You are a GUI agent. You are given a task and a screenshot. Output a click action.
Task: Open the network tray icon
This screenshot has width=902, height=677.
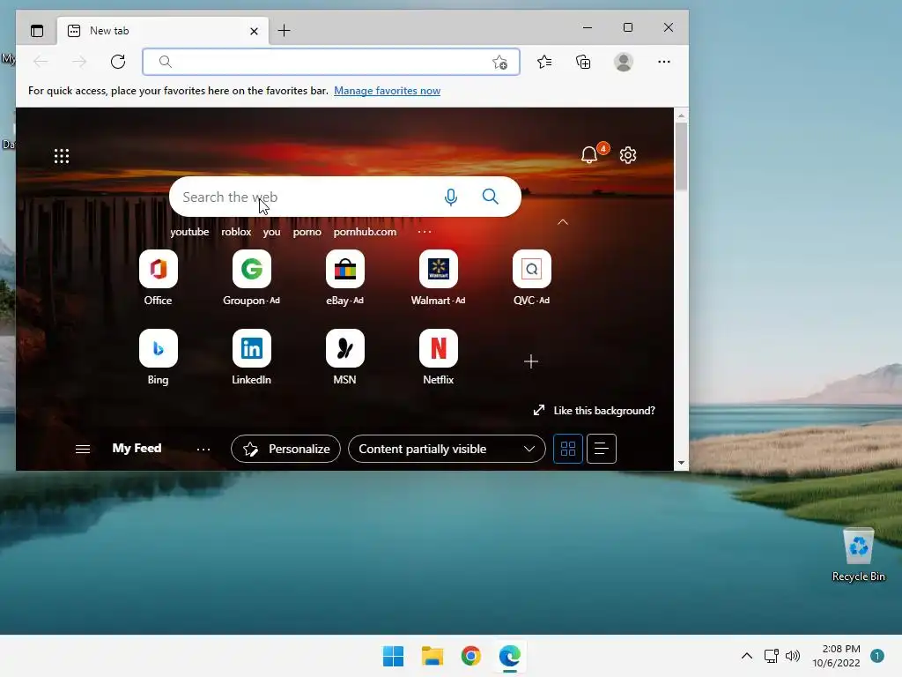point(772,656)
